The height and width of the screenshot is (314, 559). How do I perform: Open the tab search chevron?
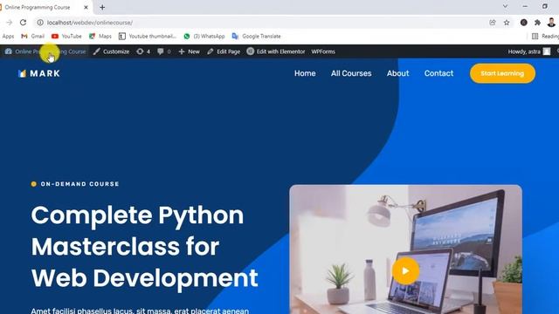tap(505, 6)
